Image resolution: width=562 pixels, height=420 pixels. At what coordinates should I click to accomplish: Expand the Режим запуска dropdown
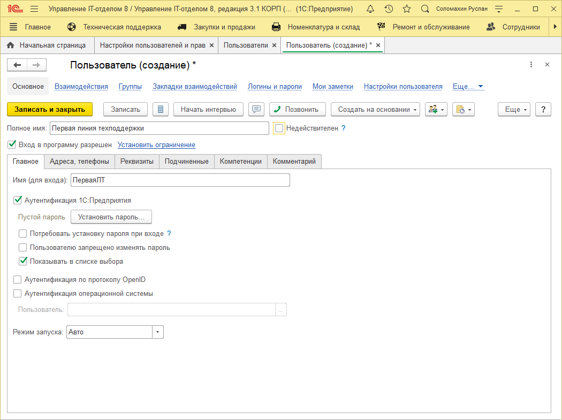pyautogui.click(x=157, y=332)
